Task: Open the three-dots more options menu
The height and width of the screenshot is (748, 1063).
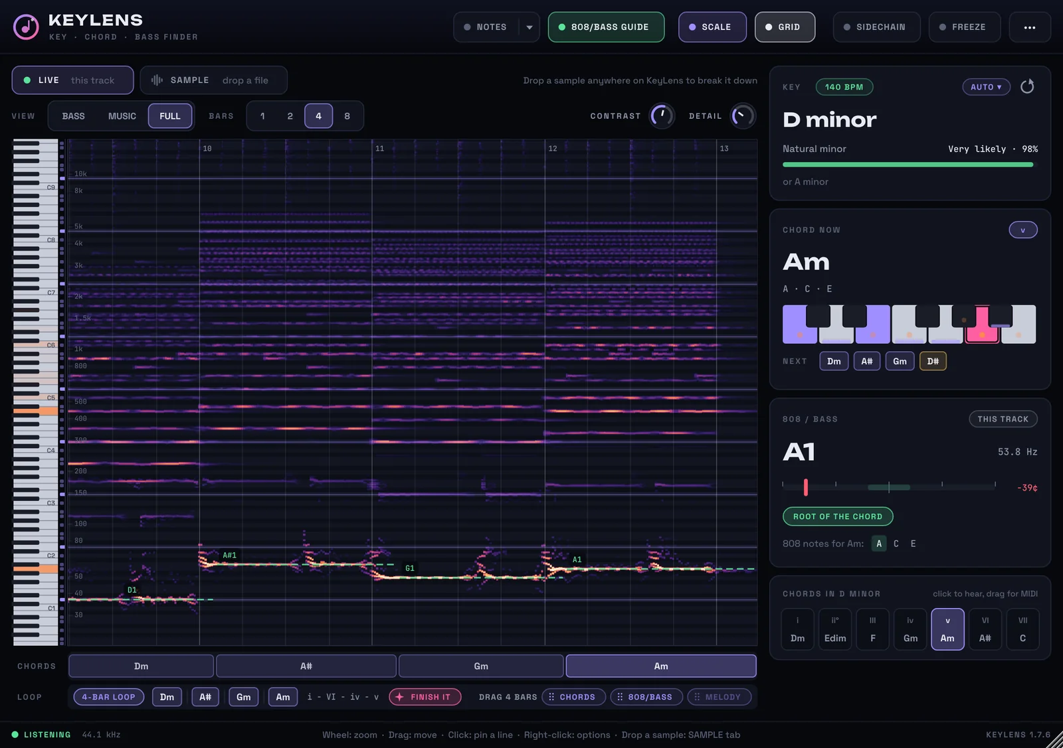Action: click(x=1029, y=27)
